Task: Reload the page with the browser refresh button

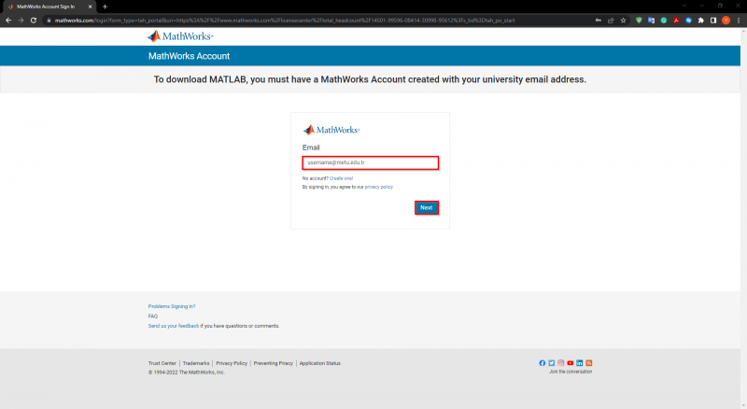Action: point(34,20)
